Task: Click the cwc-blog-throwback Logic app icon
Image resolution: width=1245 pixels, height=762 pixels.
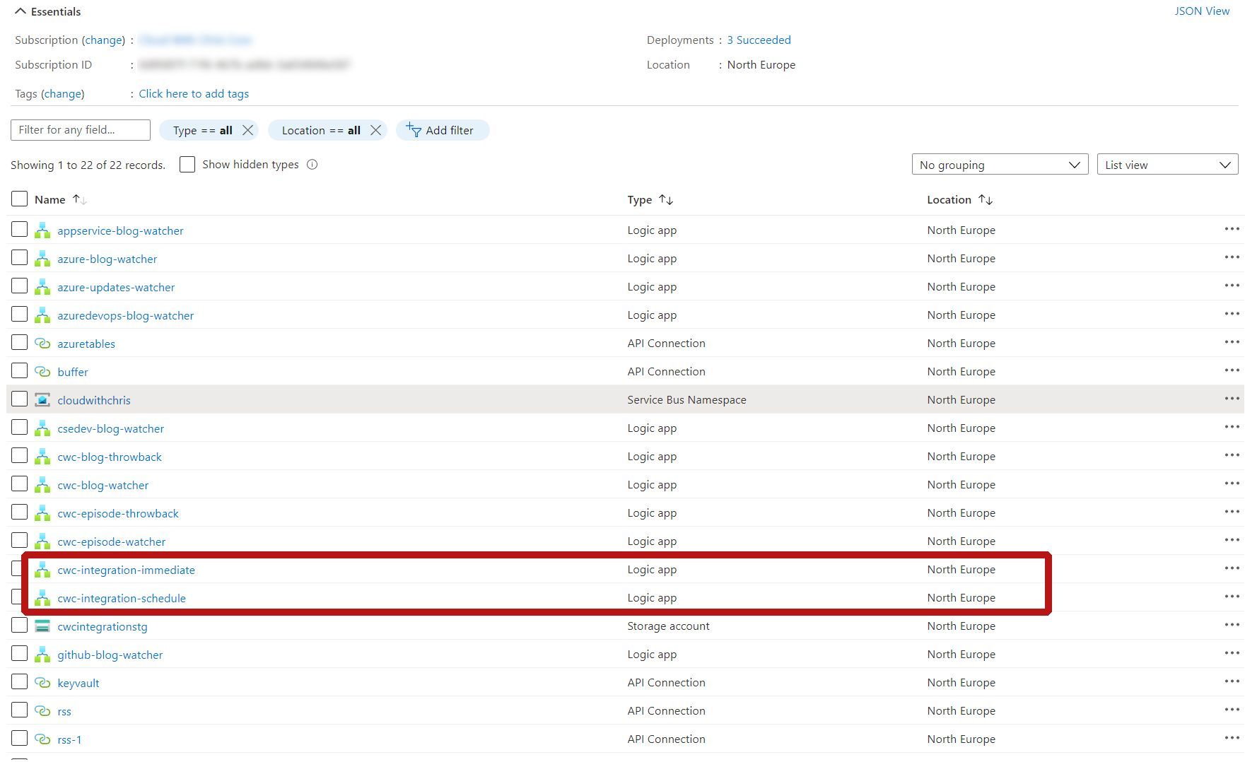Action: (x=42, y=457)
